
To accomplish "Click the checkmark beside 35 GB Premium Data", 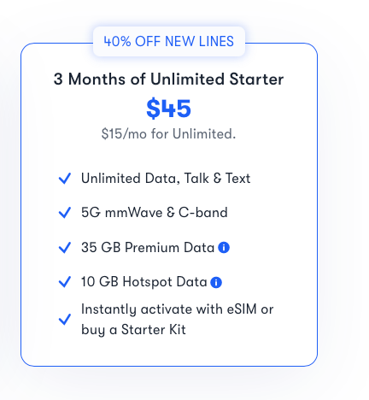I will pos(65,248).
